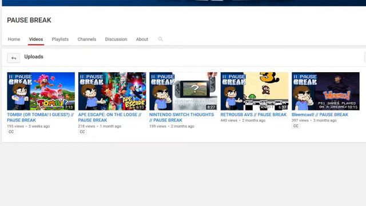Click the Uploads heading
This screenshot has height=206, width=366.
pos(34,57)
